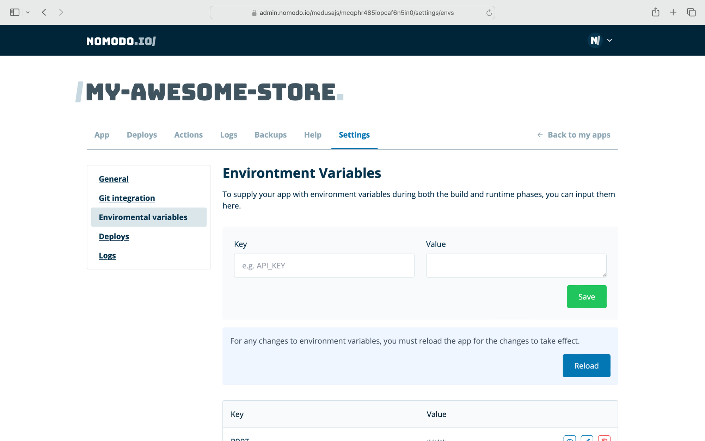Screen dimensions: 705x441
Task: Reload the page from address bar
Action: tap(489, 13)
